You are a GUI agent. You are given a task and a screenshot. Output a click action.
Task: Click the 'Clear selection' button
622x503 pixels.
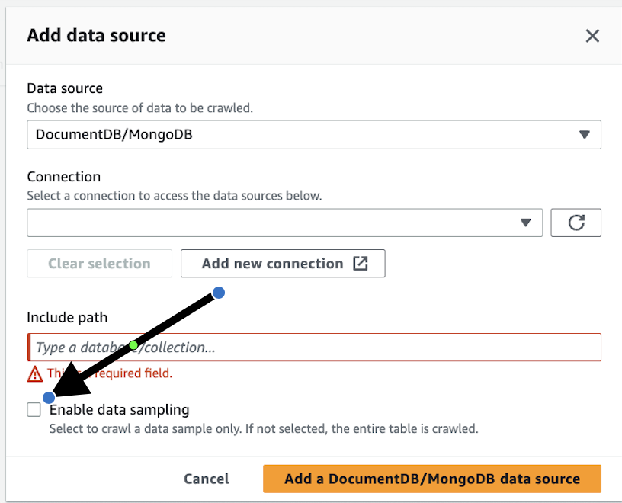click(99, 264)
